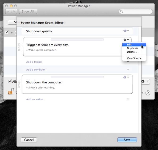Click the search field in Power Manager toolbar
158x150 pixels.
(136, 11)
